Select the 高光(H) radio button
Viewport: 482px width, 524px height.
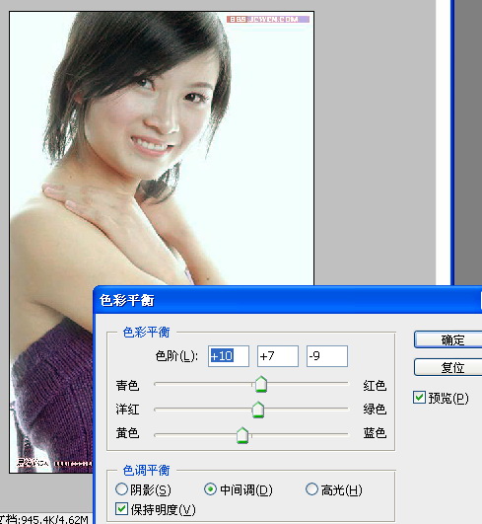311,488
